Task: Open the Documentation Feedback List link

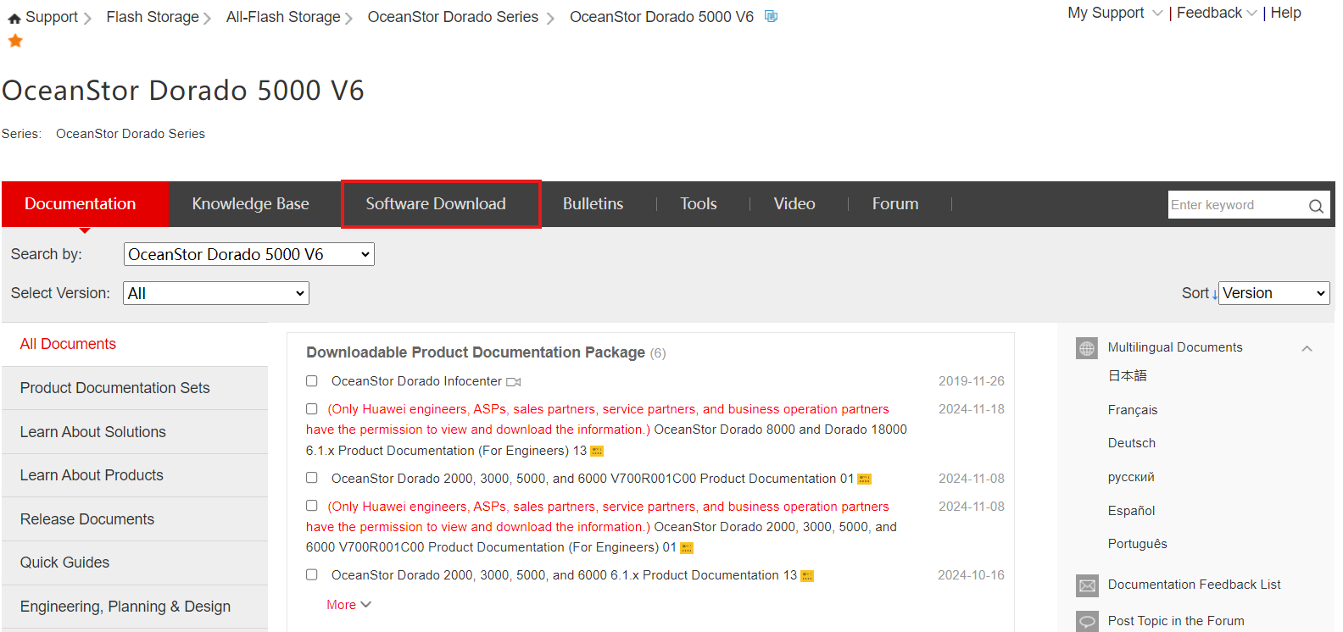Action: [1194, 585]
